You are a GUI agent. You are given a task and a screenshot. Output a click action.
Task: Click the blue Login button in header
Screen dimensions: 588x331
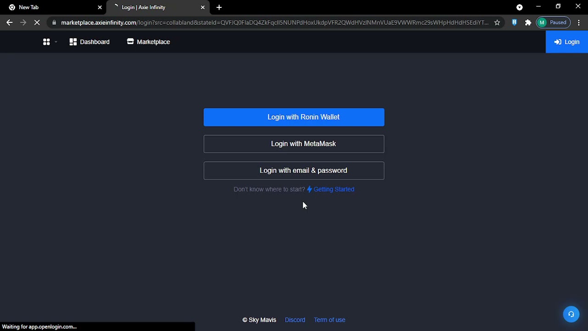coord(567,42)
